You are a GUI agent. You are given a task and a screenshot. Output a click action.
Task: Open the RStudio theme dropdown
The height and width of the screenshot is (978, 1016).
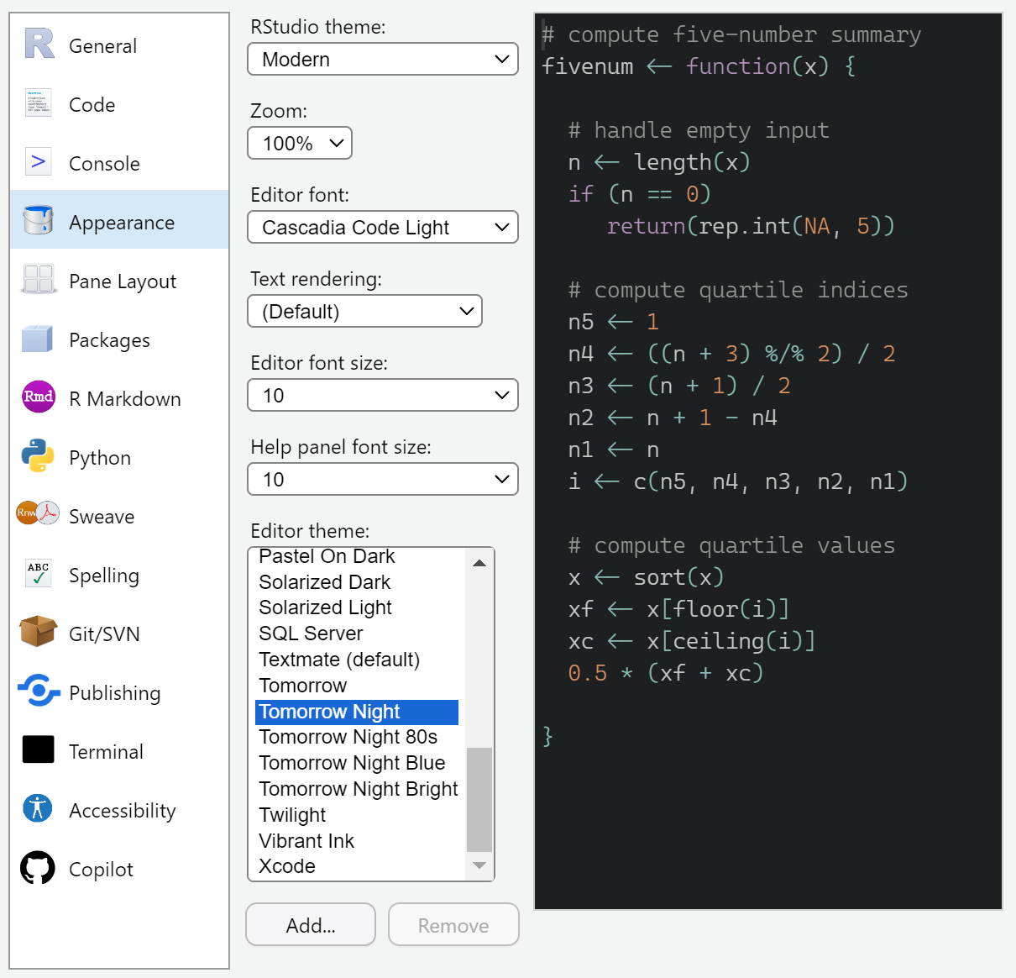pos(382,60)
